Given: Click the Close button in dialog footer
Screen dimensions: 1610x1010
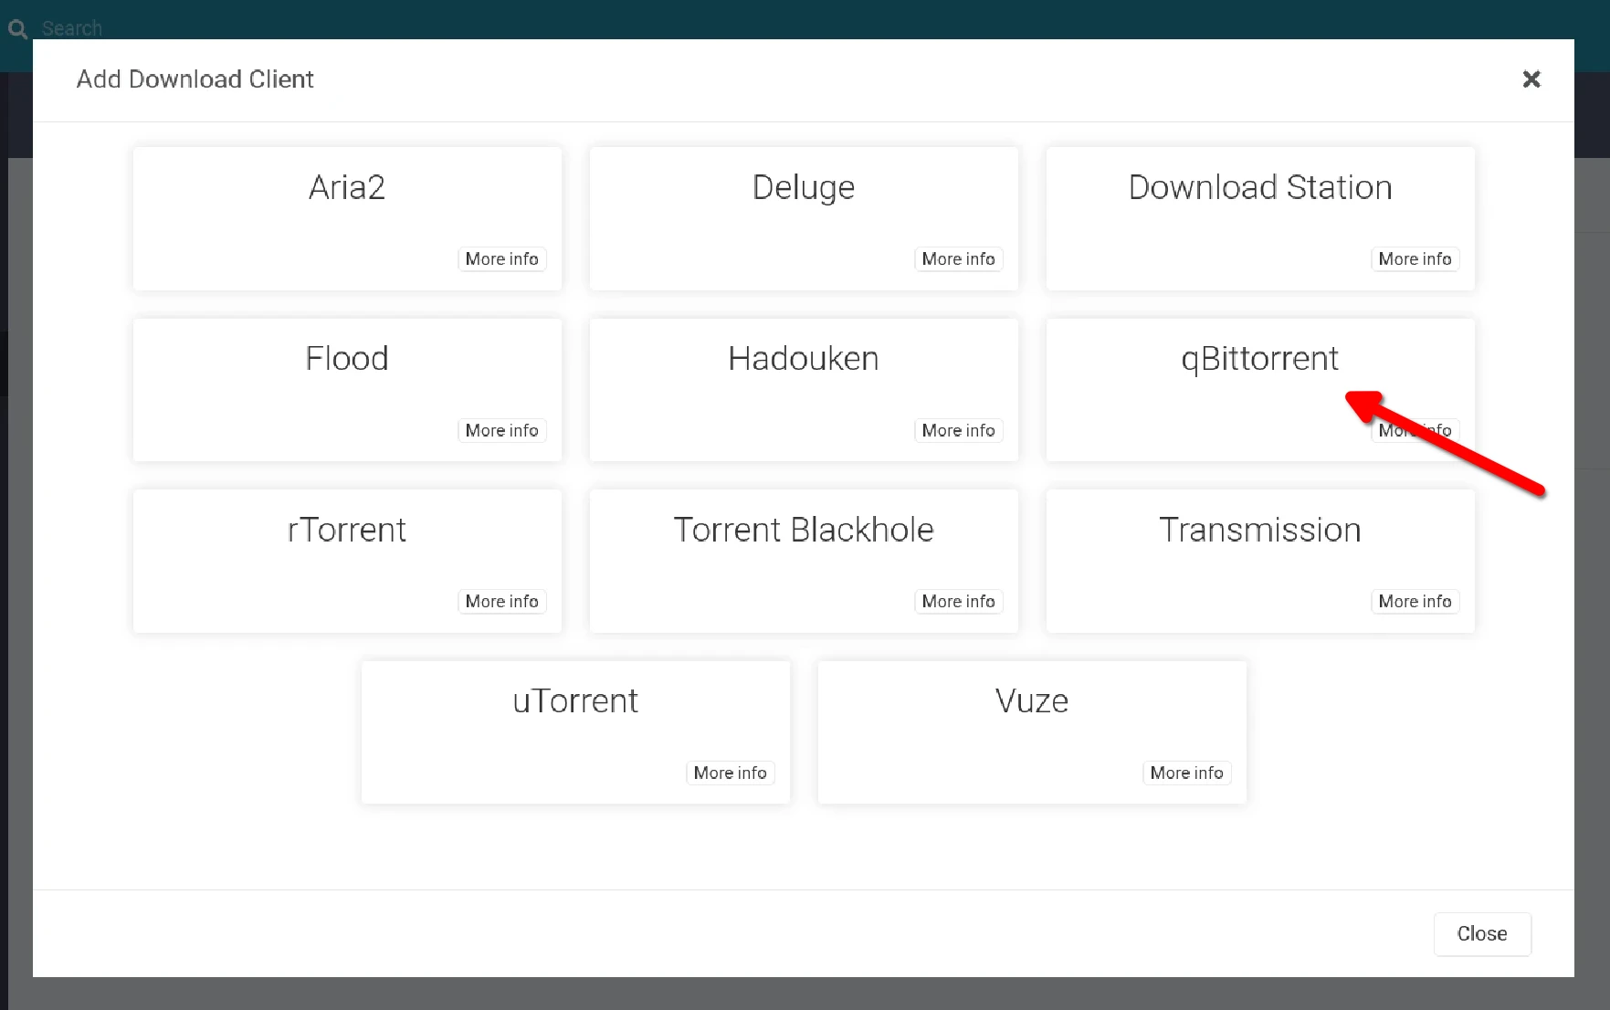Looking at the screenshot, I should (1481, 934).
